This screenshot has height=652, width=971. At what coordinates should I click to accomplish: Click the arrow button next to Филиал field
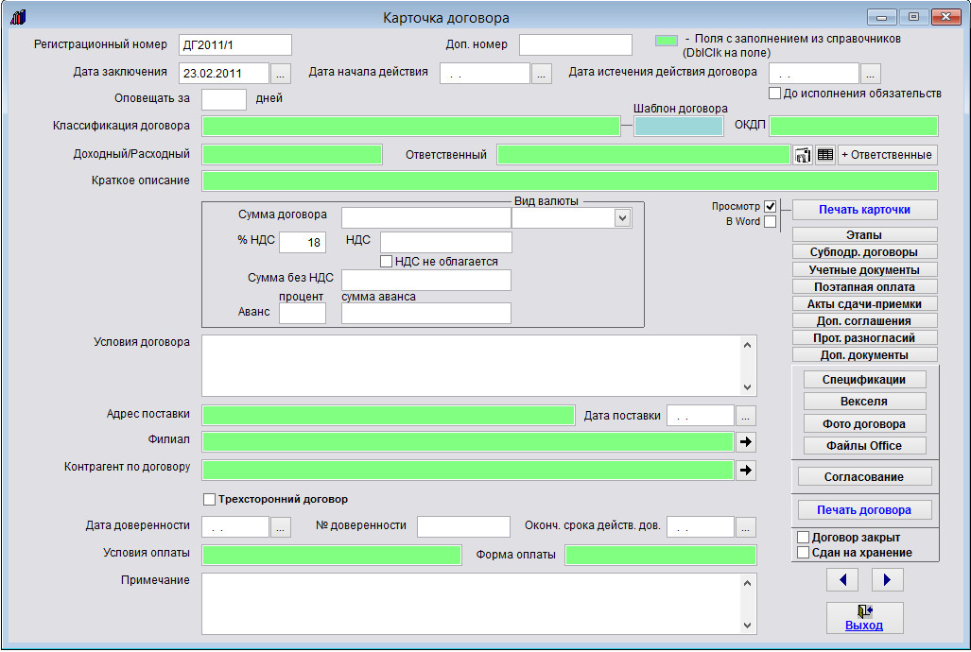coord(746,441)
